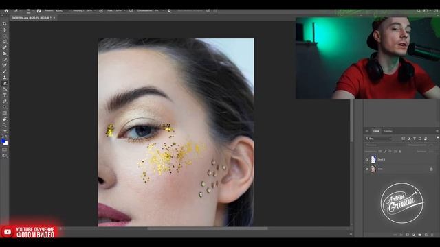The height and width of the screenshot is (247, 440).
Task: Create a new group folder icon
Action: pyautogui.click(x=420, y=235)
